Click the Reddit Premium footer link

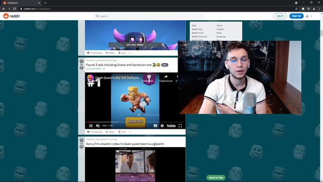coord(199,37)
